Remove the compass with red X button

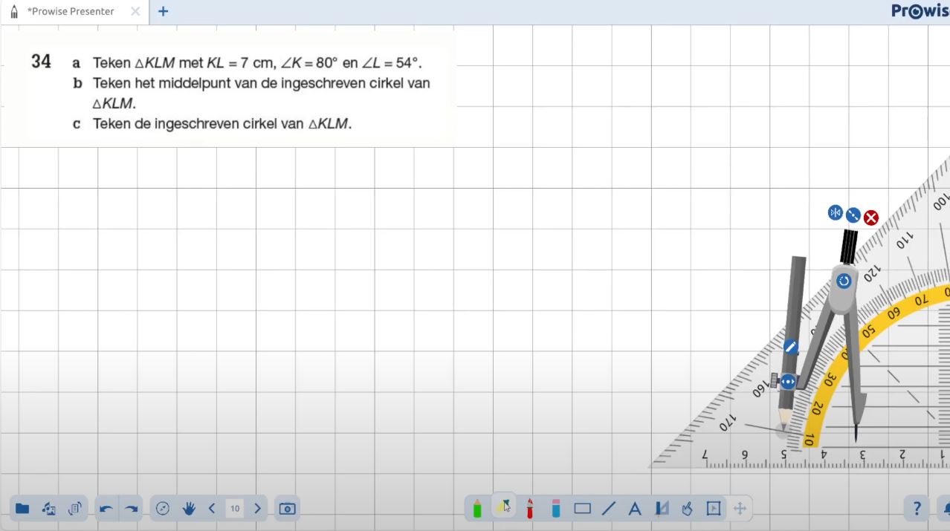click(871, 218)
